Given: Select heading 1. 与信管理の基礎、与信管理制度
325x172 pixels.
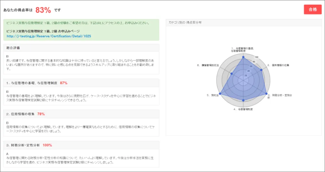Looking at the screenshot, I should [32, 83].
